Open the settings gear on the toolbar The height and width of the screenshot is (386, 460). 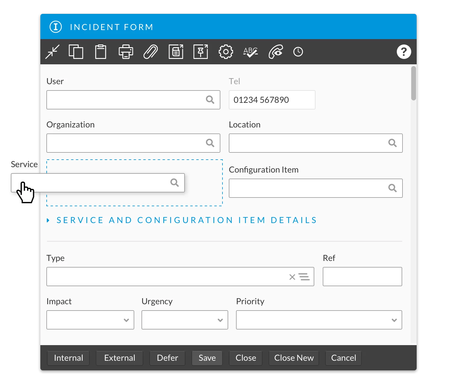click(x=225, y=52)
